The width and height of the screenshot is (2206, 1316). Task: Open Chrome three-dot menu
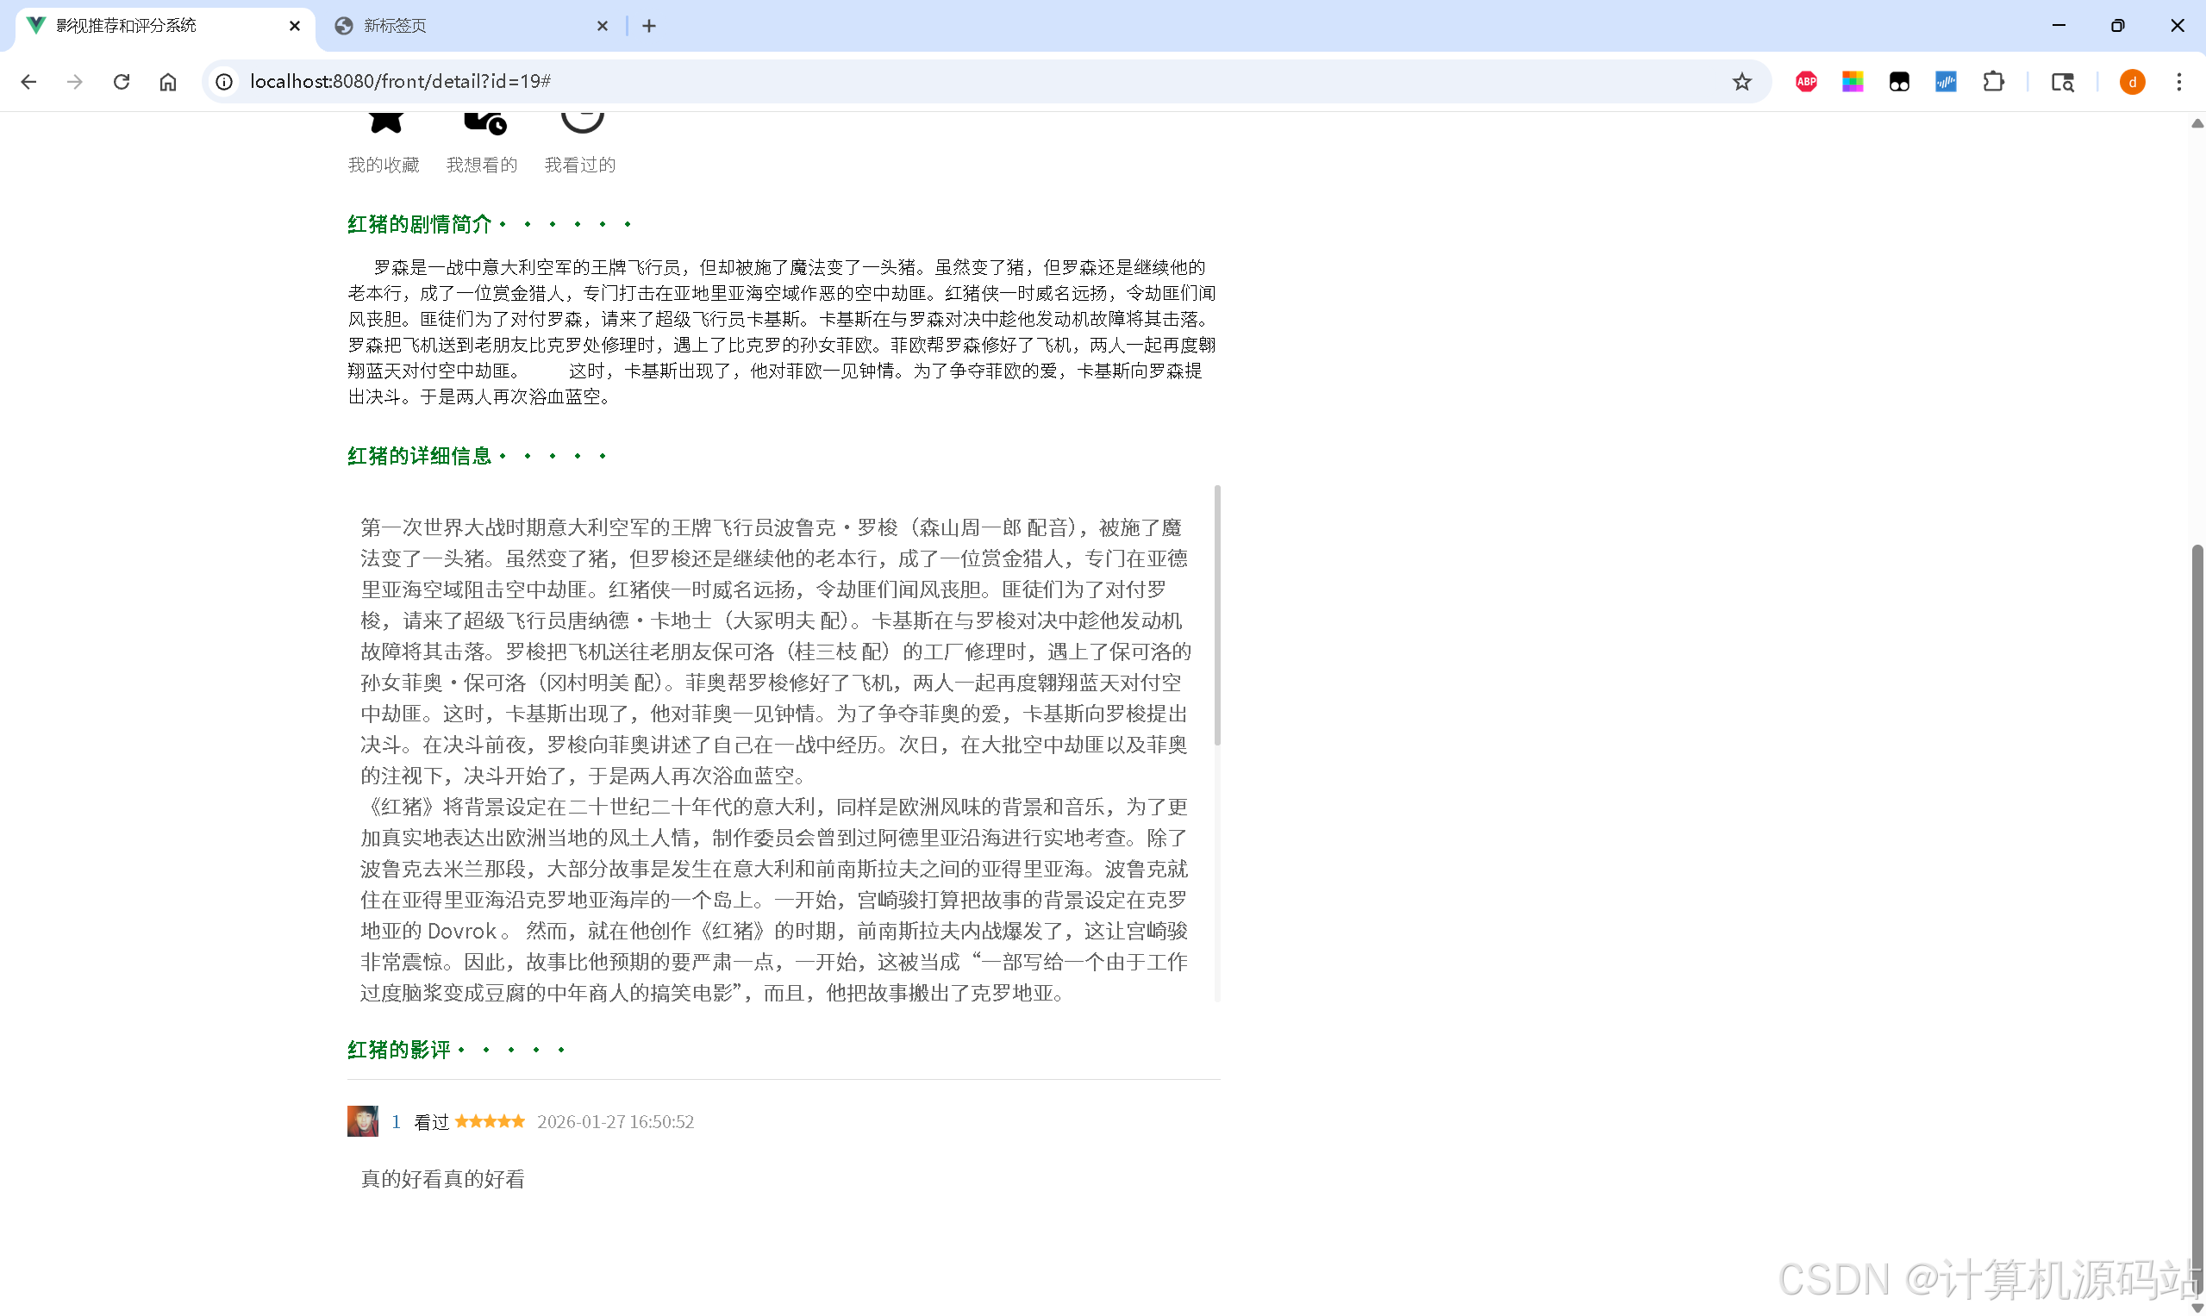point(2178,82)
